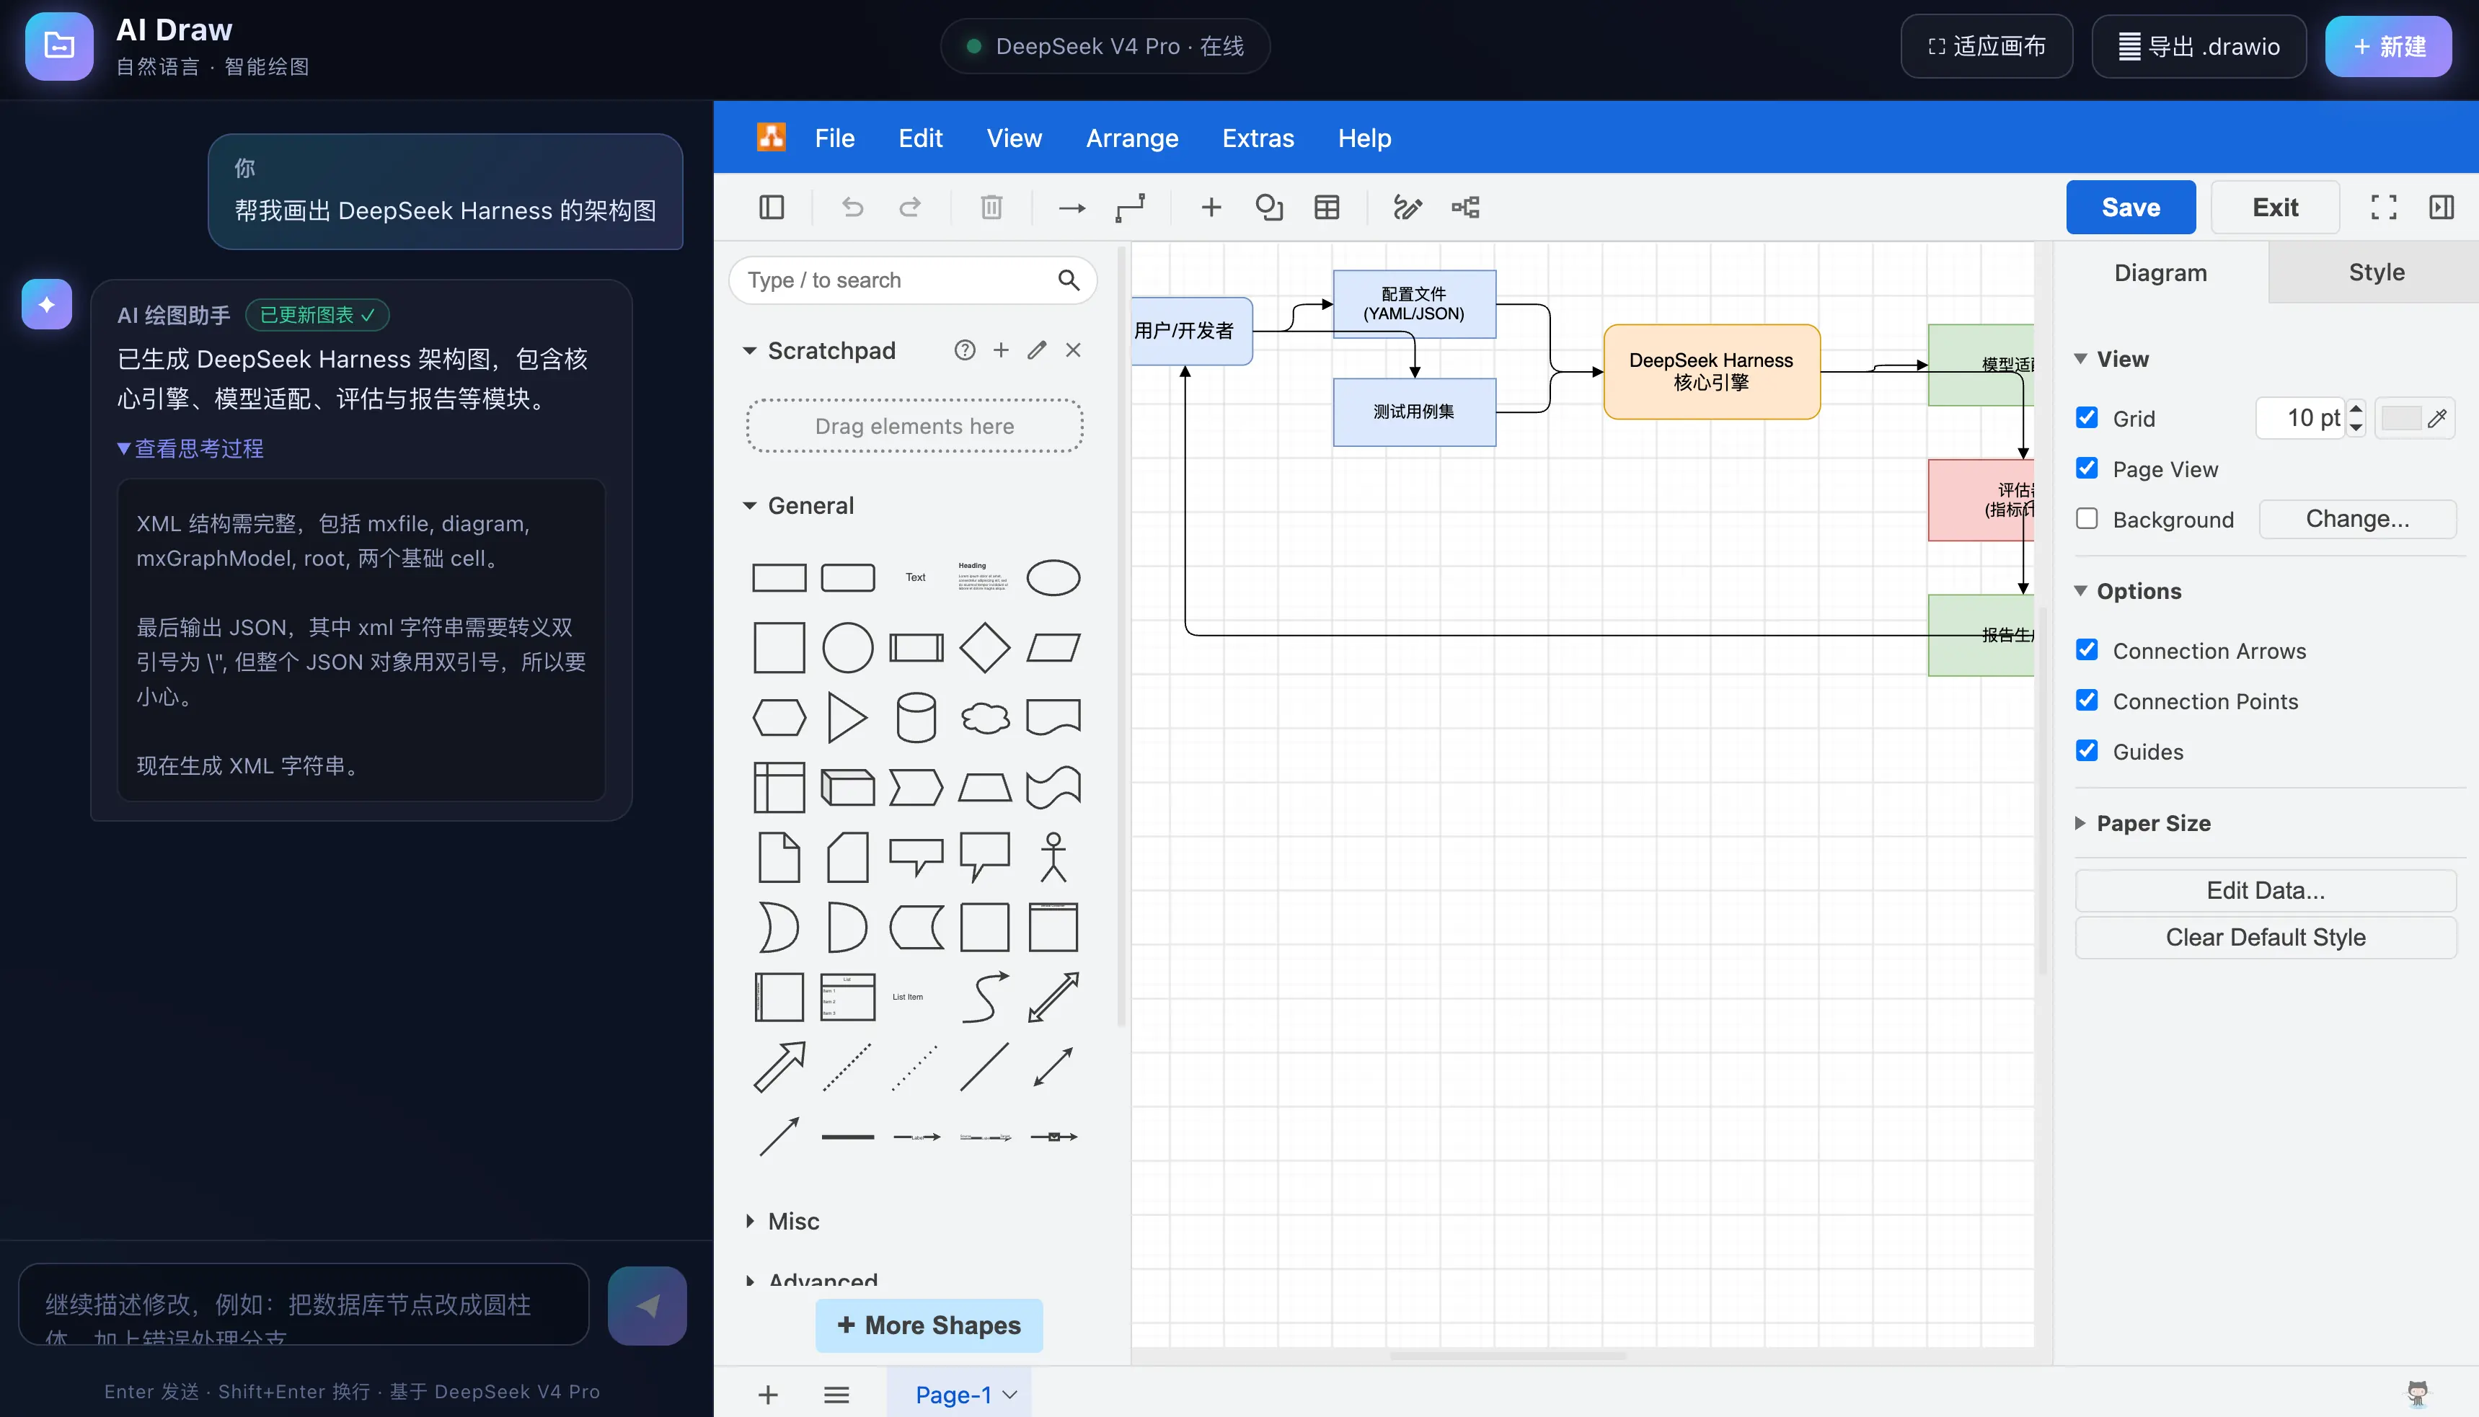The height and width of the screenshot is (1417, 2479).
Task: Collapse the format panel icon
Action: pos(2441,208)
